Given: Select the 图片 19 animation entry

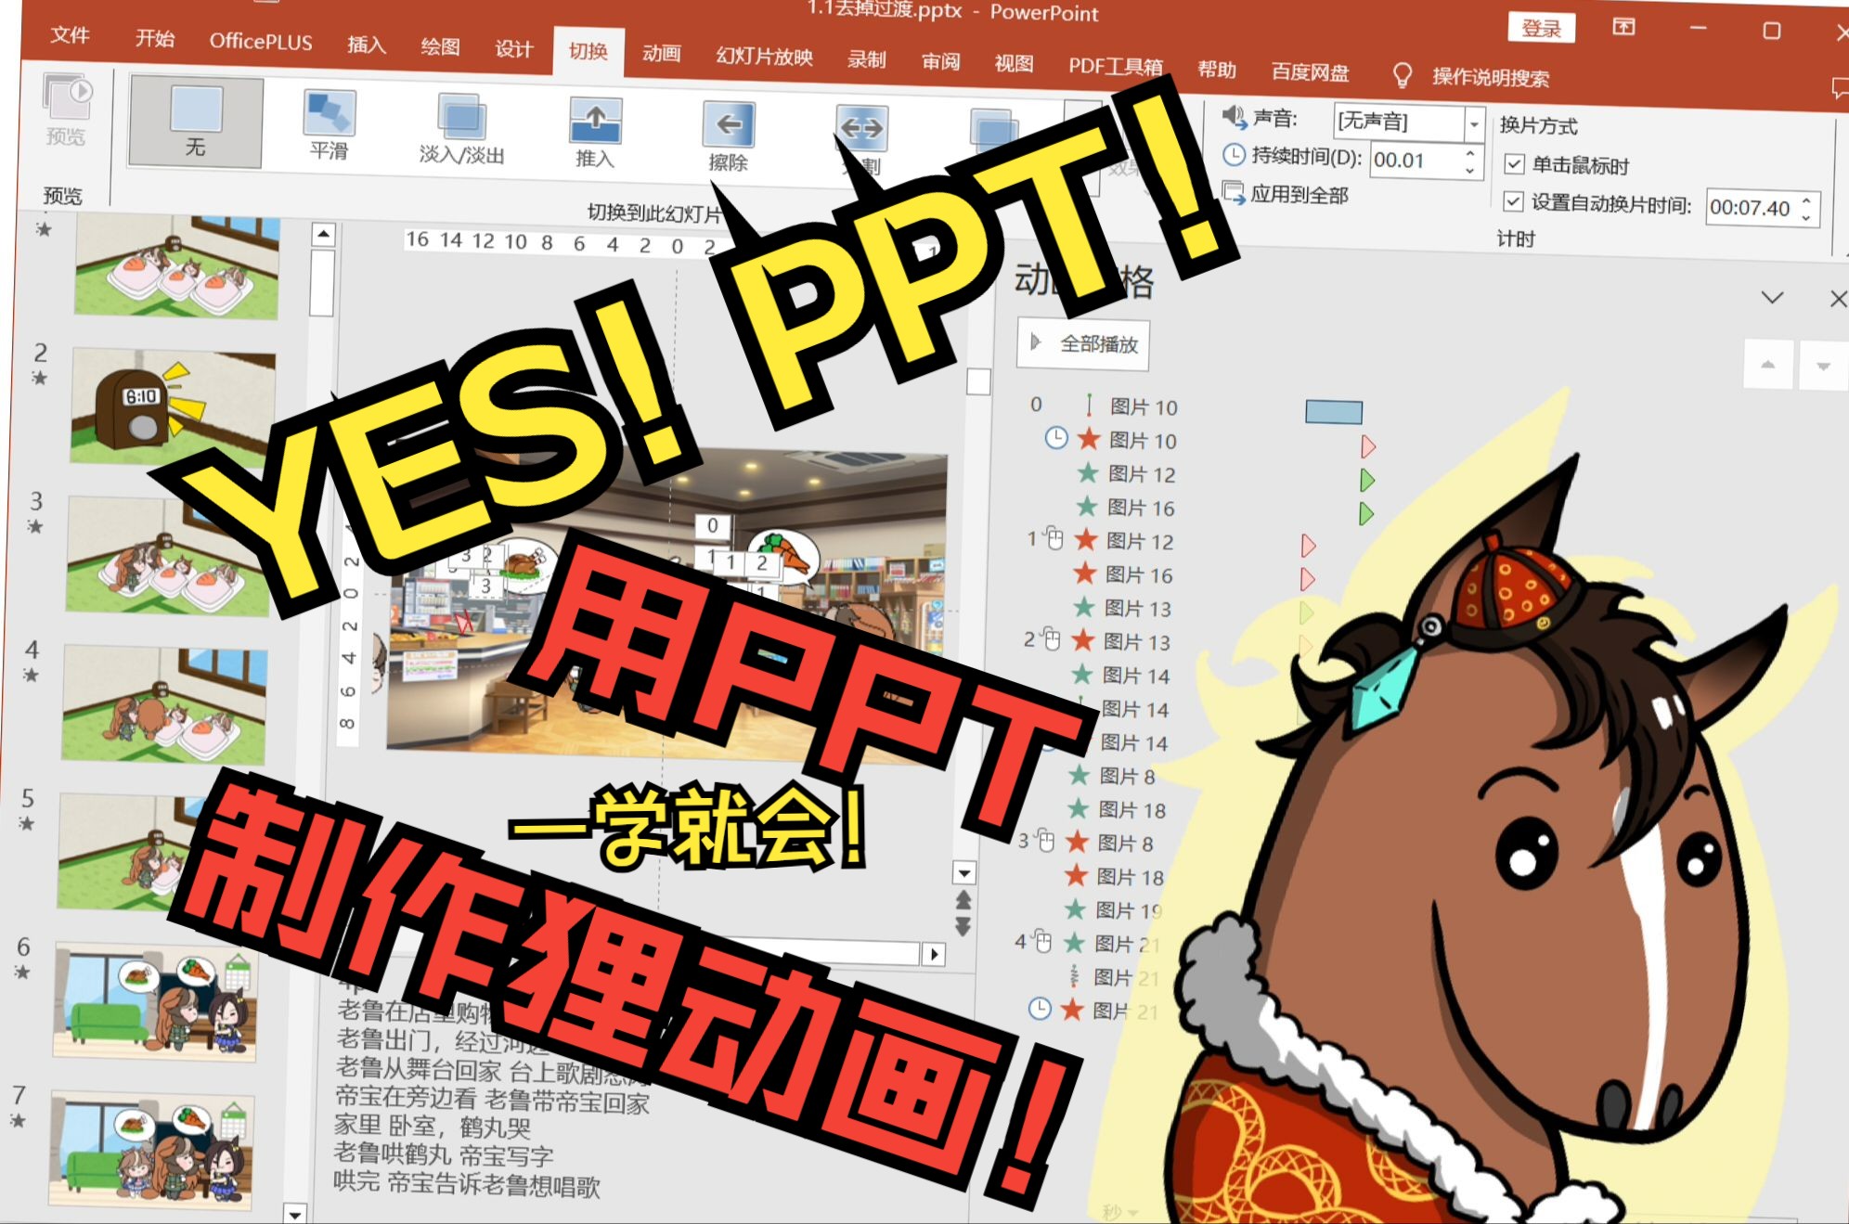Looking at the screenshot, I should point(1114,910).
